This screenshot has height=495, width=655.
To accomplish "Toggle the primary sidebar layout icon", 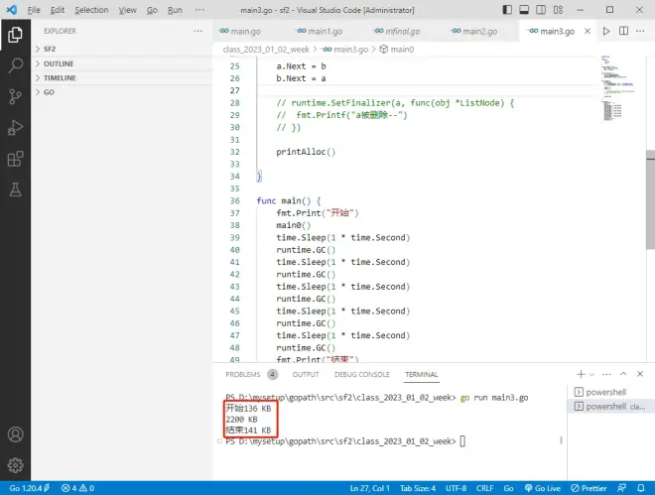I will point(507,10).
